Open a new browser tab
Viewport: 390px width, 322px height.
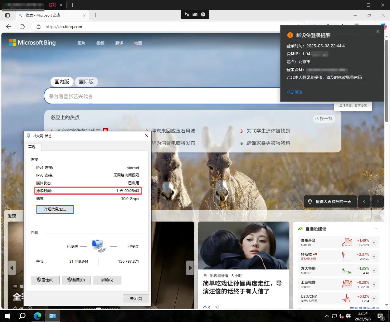click(x=95, y=15)
